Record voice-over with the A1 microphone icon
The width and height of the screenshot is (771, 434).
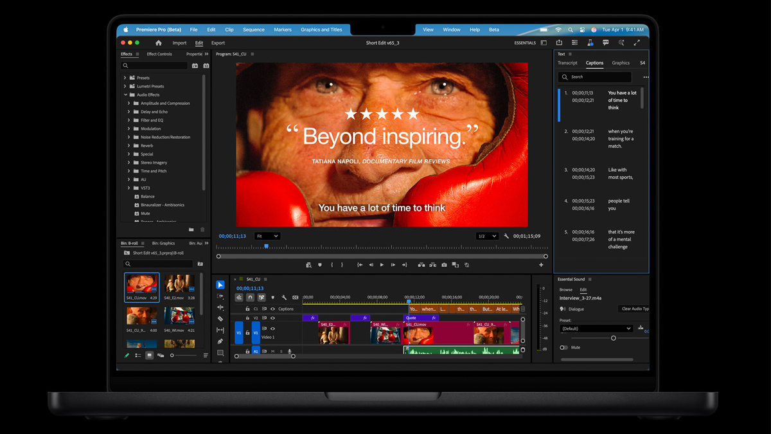tap(290, 350)
